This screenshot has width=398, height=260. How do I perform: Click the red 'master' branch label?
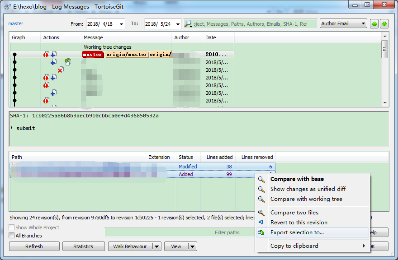click(x=93, y=55)
